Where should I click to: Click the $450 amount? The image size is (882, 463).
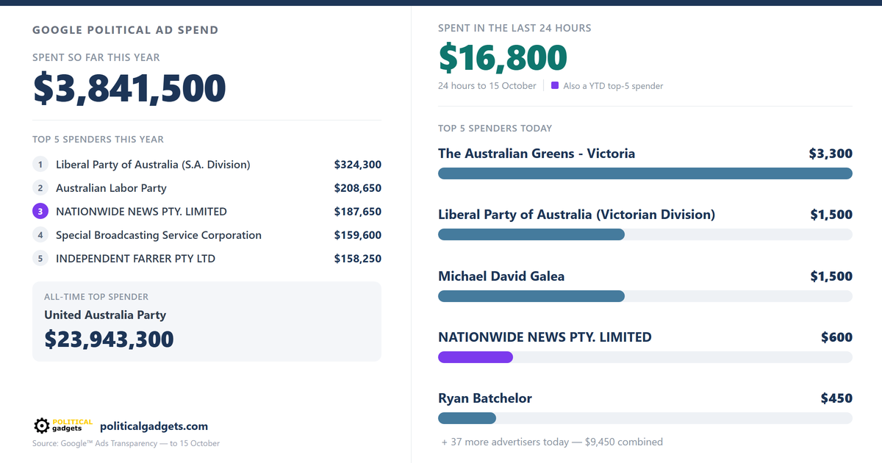[836, 398]
